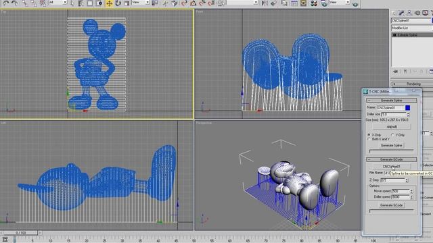Activate the Select Object arrow tool
The width and height of the screenshot is (433, 243).
click(x=72, y=3)
